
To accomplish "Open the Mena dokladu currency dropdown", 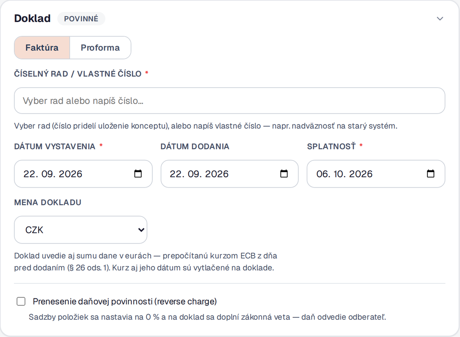I will click(80, 230).
